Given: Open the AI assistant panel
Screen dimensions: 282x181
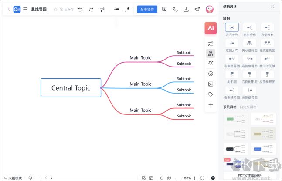Looking at the screenshot, I should (211, 28).
